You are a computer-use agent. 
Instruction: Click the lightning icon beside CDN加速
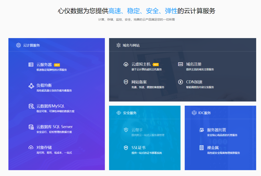coord(180,82)
